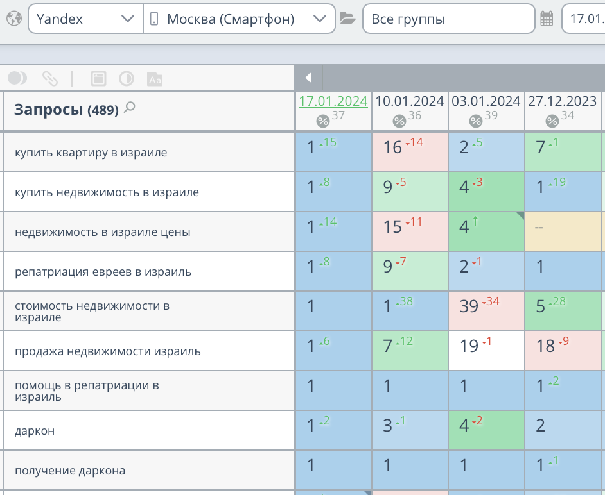Click the half-filled circle icon in the toolbar

click(17, 78)
